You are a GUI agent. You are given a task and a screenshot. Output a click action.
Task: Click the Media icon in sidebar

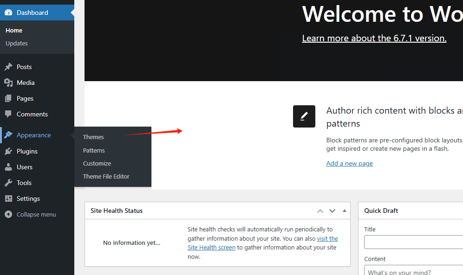pos(8,83)
